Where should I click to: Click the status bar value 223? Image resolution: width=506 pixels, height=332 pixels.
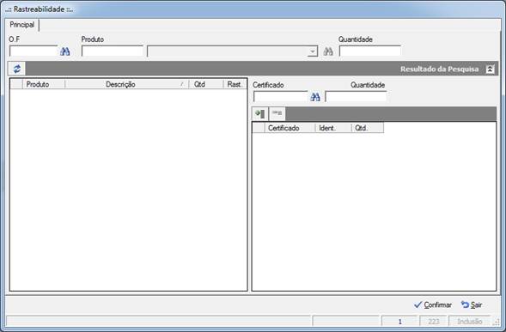[x=433, y=322]
